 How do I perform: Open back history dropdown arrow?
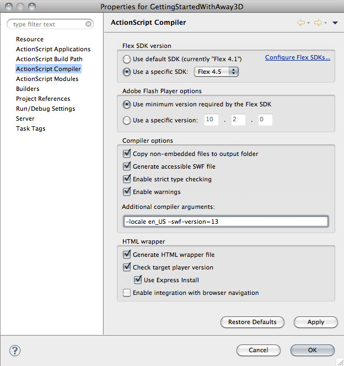(x=308, y=23)
